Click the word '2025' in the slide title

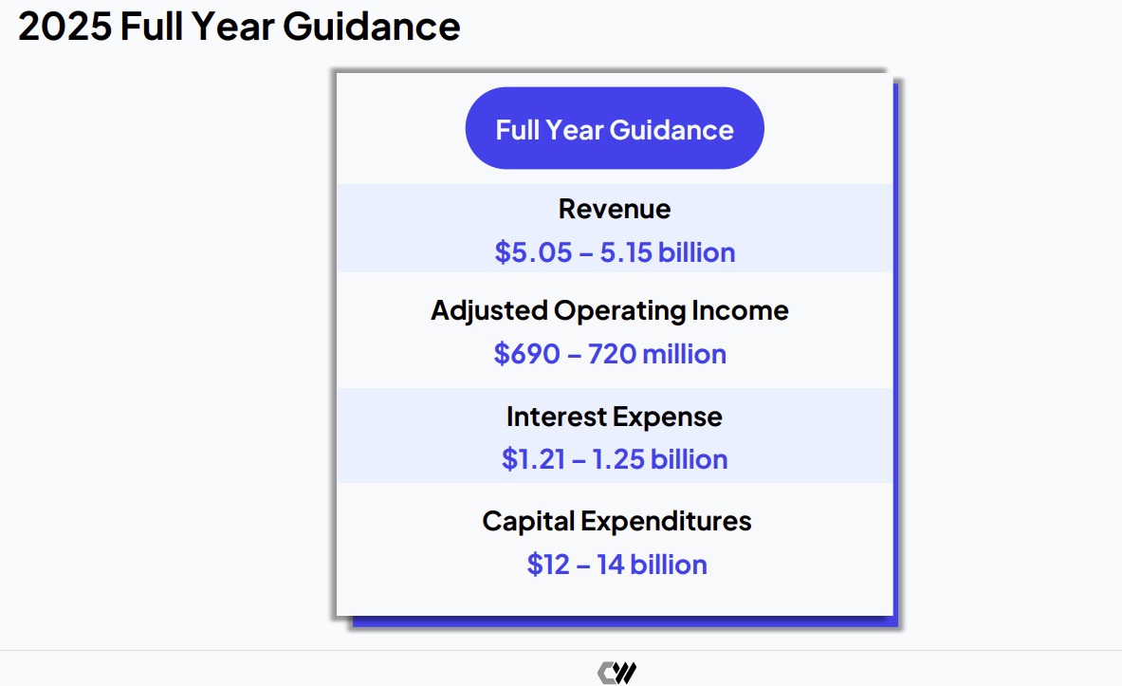pos(64,27)
